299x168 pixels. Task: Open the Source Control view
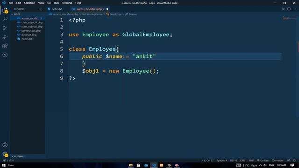tap(5, 28)
